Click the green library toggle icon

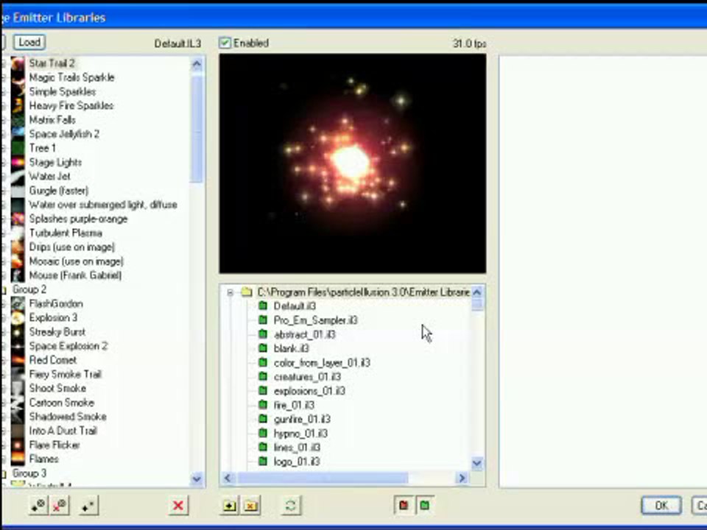click(x=424, y=506)
